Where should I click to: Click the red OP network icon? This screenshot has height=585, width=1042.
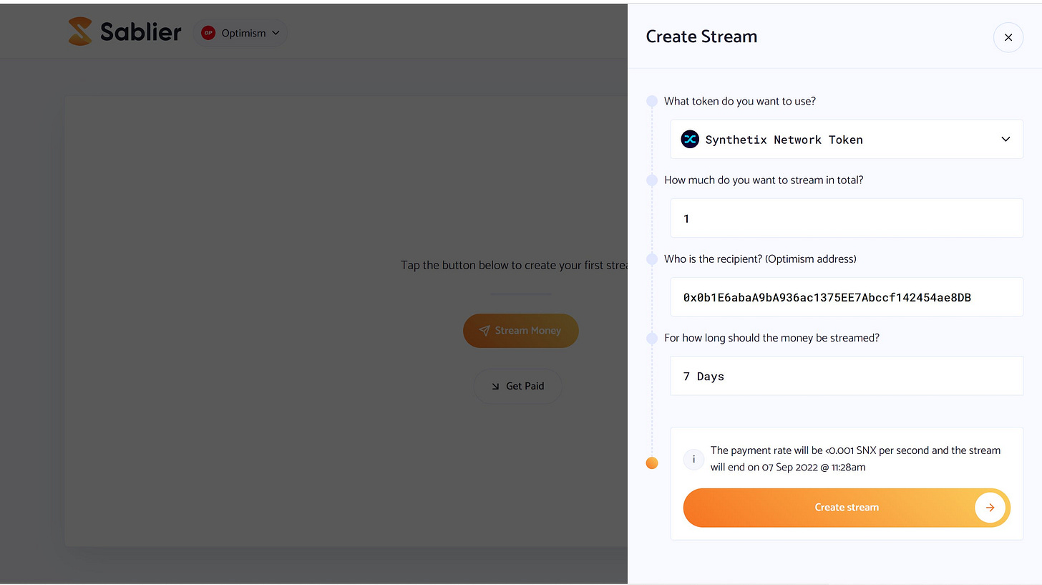pyautogui.click(x=208, y=33)
